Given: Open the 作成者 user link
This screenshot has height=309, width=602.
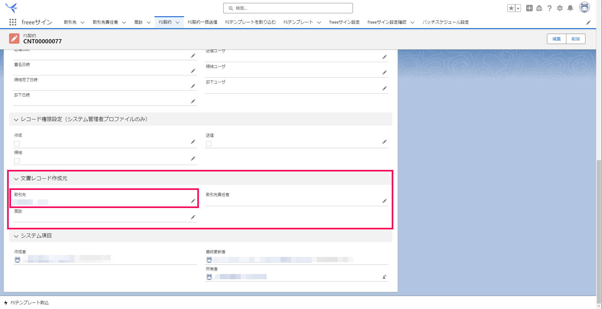Looking at the screenshot, I should click(x=66, y=259).
